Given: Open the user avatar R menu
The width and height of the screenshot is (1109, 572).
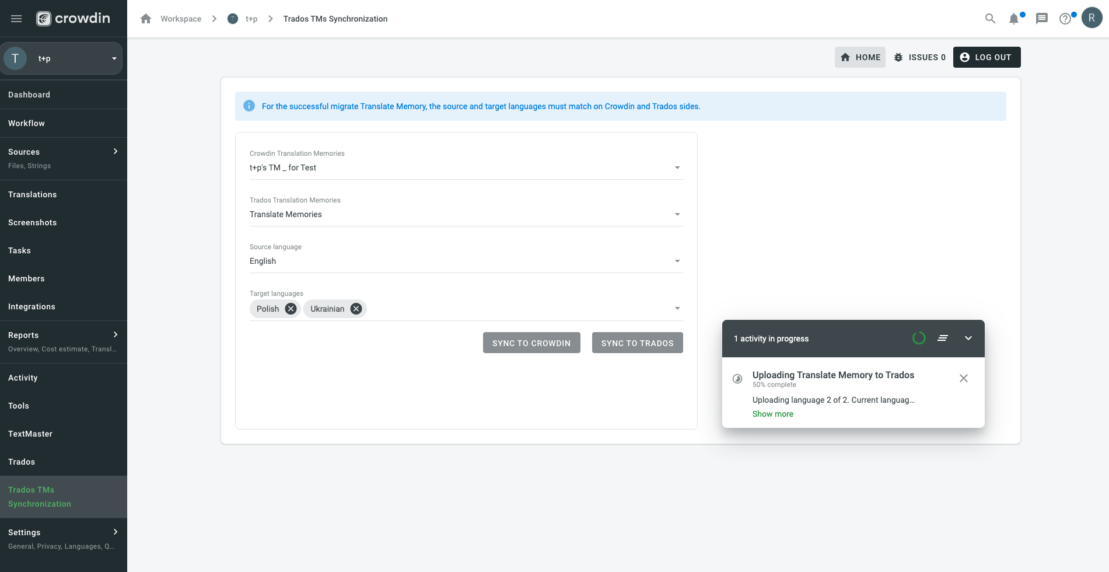Looking at the screenshot, I should click(x=1091, y=18).
